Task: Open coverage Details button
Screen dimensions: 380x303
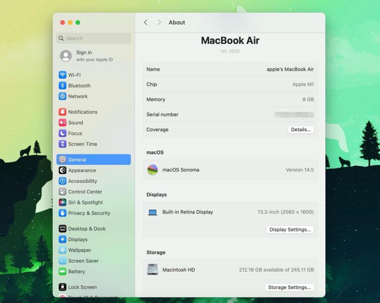Action: click(x=301, y=130)
